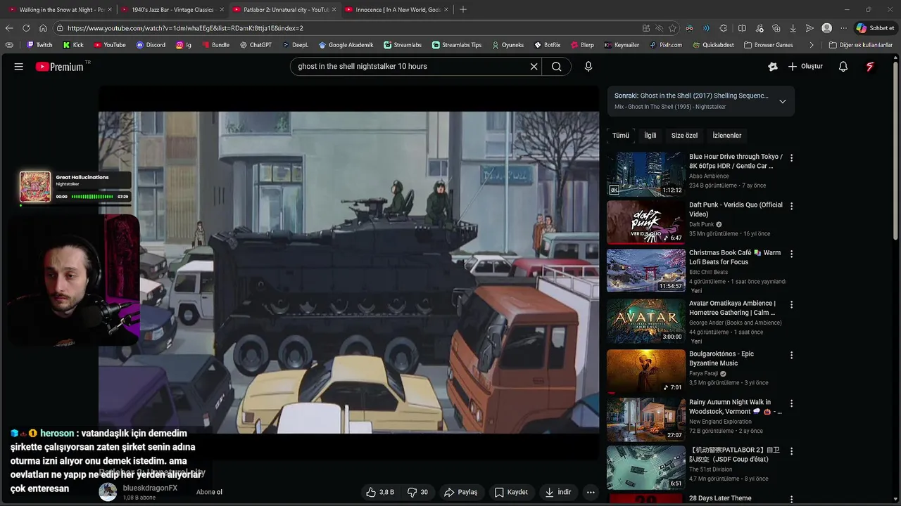Open Browser Games bookmarks folder
Image resolution: width=901 pixels, height=506 pixels.
[768, 45]
